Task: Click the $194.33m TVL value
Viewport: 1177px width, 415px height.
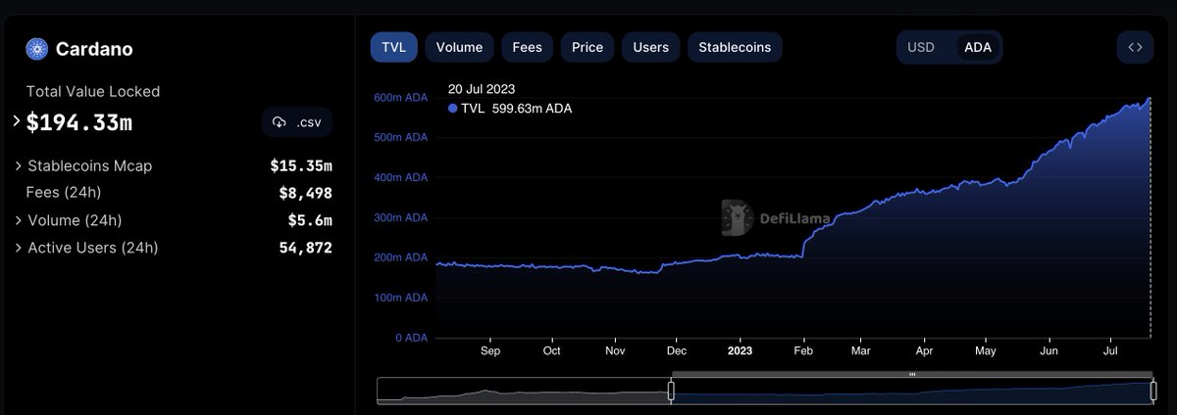Action: (x=79, y=122)
